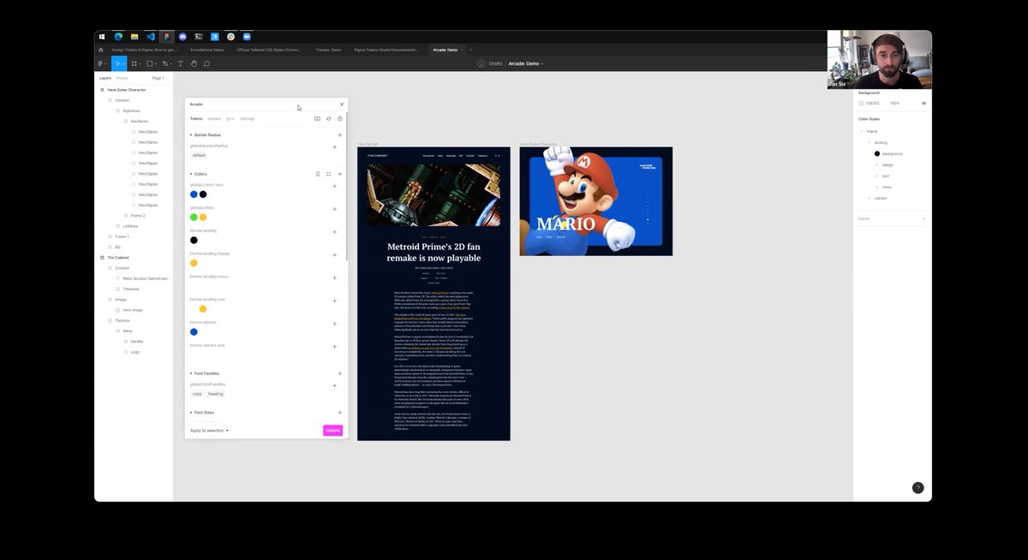The height and width of the screenshot is (560, 1028).
Task: Open Discord from the taskbar
Action: (x=182, y=37)
